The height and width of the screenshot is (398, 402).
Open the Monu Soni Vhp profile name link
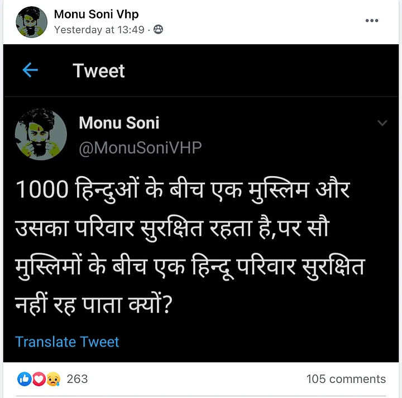click(96, 15)
